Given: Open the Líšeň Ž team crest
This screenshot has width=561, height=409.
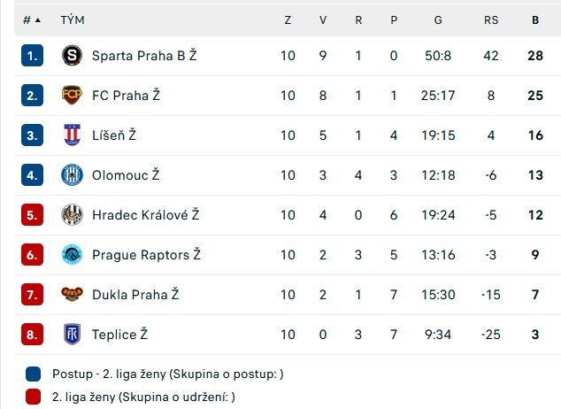Looking at the screenshot, I should click(x=72, y=135).
